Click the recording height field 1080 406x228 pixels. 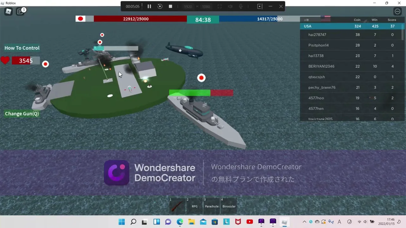click(x=206, y=7)
